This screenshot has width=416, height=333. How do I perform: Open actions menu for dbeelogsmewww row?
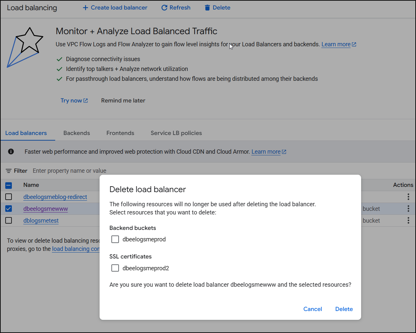click(x=408, y=209)
